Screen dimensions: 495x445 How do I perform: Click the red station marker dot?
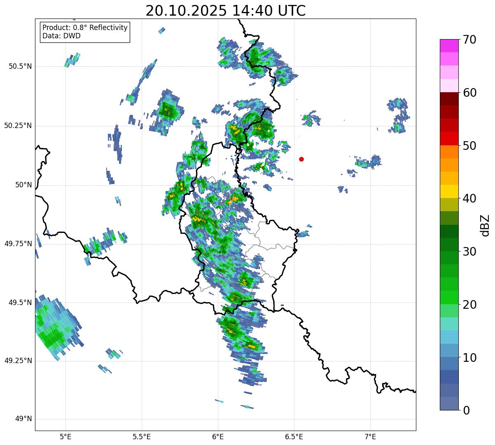[301, 159]
